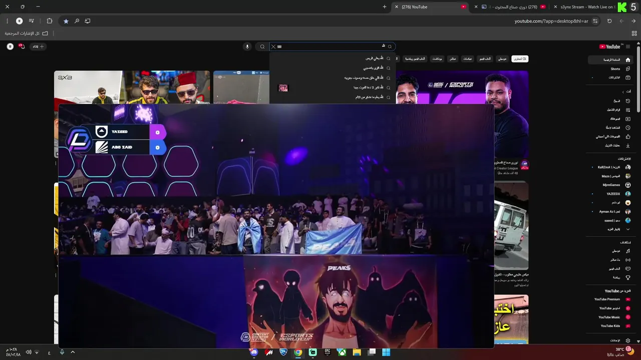The image size is (641, 360).
Task: Open YouTube Kids in sidebar
Action: [x=610, y=326]
